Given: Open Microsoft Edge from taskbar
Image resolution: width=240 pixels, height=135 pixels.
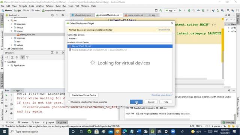Looking at the screenshot, I should tap(124, 132).
